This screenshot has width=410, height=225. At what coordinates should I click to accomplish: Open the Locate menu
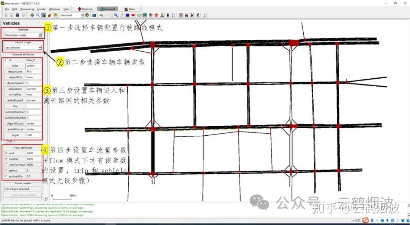[41, 9]
